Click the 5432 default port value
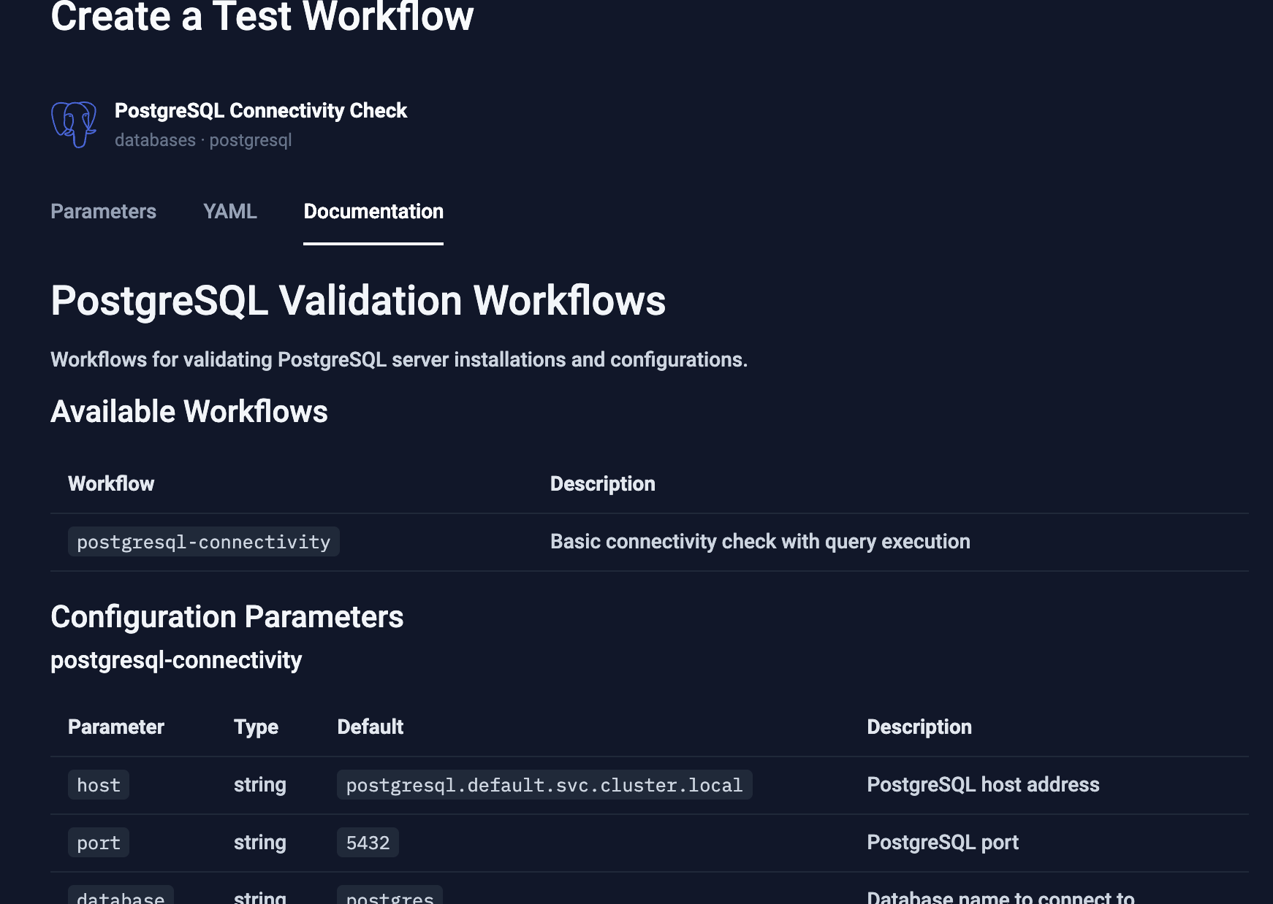 (368, 842)
